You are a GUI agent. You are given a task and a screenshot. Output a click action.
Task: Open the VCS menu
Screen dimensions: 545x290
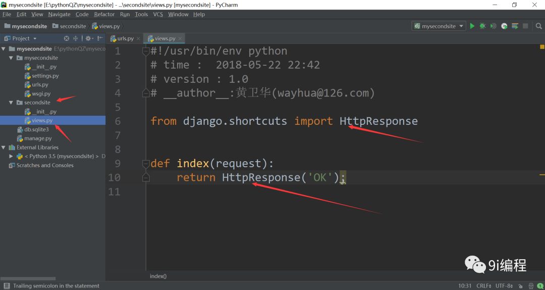point(158,14)
